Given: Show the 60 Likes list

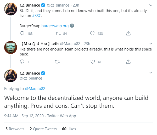Looking at the screenshot, I should pos(69,129).
